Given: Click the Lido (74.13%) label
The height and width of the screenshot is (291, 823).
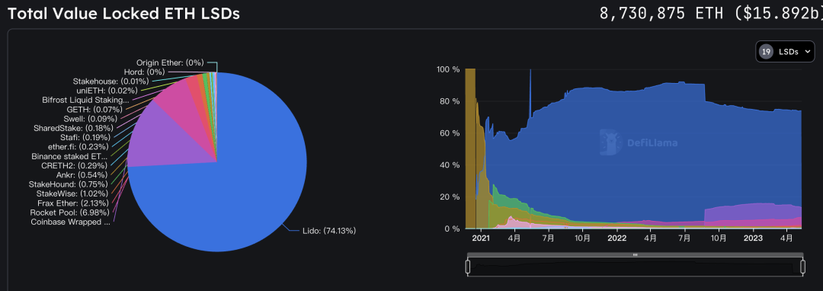Looking at the screenshot, I should coord(329,231).
